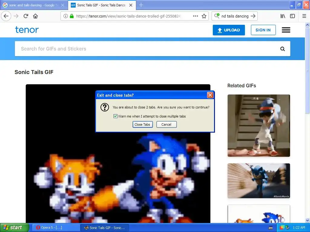Viewport: 310px width, 232px height.
Task: Bookmark this page with the star icon
Action: click(204, 16)
